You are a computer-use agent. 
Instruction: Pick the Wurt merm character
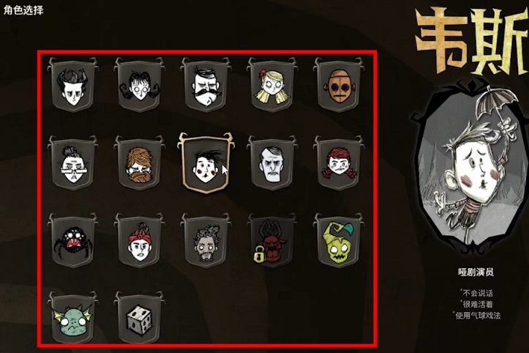(73, 318)
